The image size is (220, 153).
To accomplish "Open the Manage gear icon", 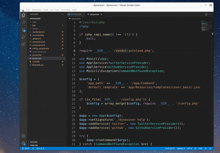I will 23,143.
